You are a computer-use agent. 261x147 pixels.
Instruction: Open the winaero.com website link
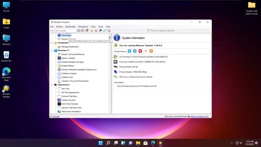tap(199, 116)
